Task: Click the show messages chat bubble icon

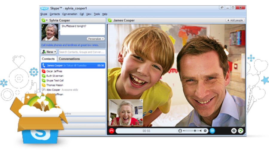Action: click(234, 131)
